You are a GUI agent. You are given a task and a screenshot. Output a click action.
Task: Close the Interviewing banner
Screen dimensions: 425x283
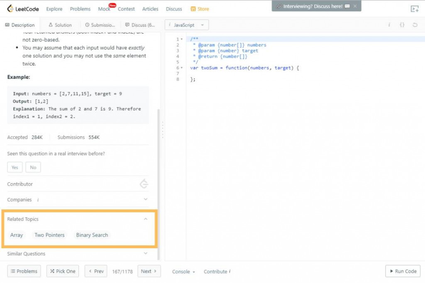(x=355, y=6)
